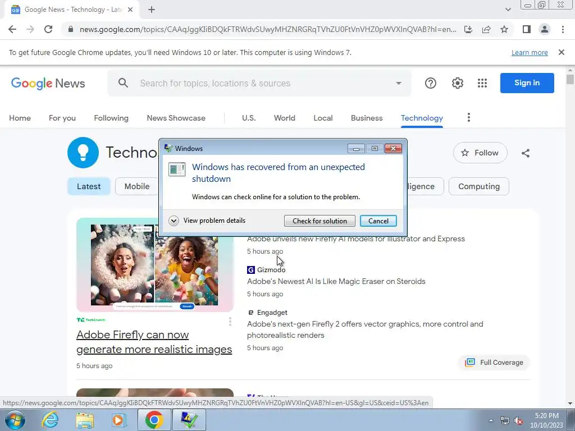Select the Technology section tab
The width and height of the screenshot is (575, 431).
[x=422, y=118]
